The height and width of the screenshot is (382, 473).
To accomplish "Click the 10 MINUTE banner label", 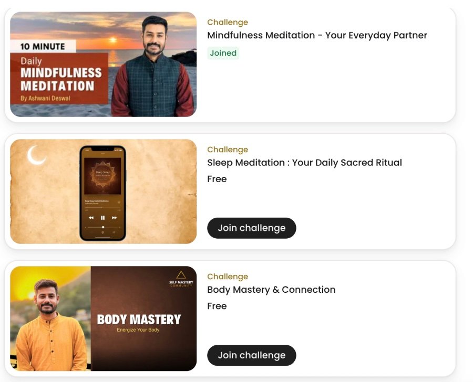I will click(43, 46).
